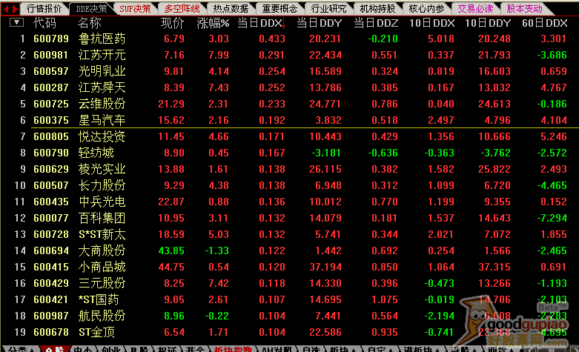This screenshot has width=579, height=352.
Task: Sort by the 现价 column header
Action: coord(173,23)
